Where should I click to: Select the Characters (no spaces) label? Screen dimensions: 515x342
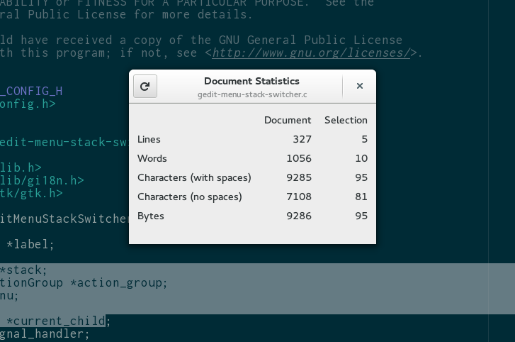point(190,197)
